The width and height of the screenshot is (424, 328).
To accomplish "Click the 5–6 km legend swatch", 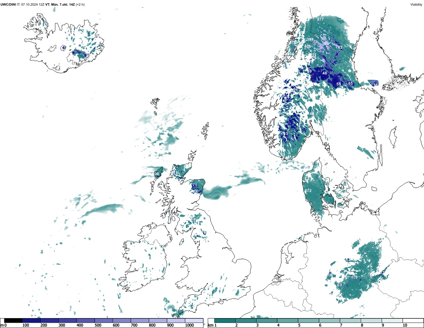I will (308, 320).
